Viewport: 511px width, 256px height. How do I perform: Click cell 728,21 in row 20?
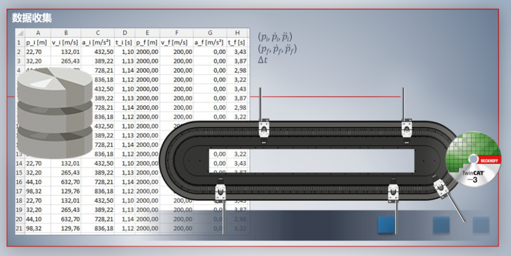tap(98, 219)
